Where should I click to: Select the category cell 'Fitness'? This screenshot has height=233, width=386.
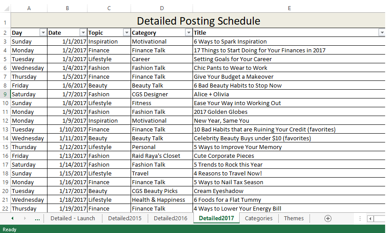click(x=162, y=103)
